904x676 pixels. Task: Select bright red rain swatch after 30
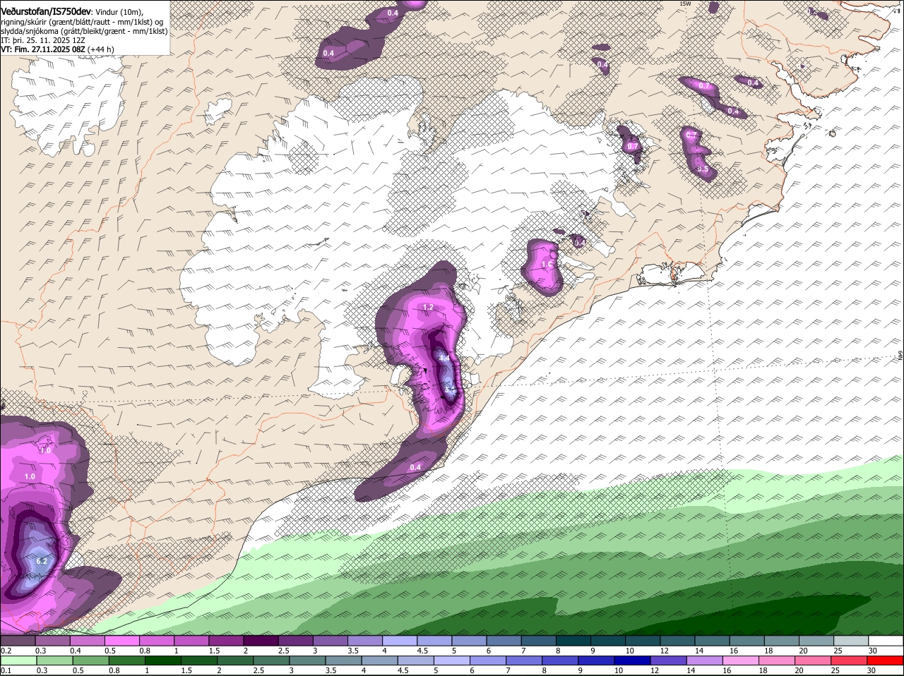click(x=886, y=660)
